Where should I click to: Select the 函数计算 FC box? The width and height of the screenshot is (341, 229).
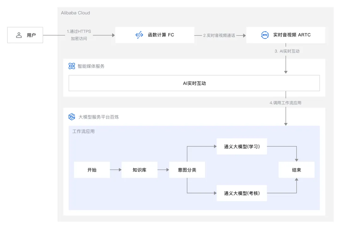click(155, 35)
